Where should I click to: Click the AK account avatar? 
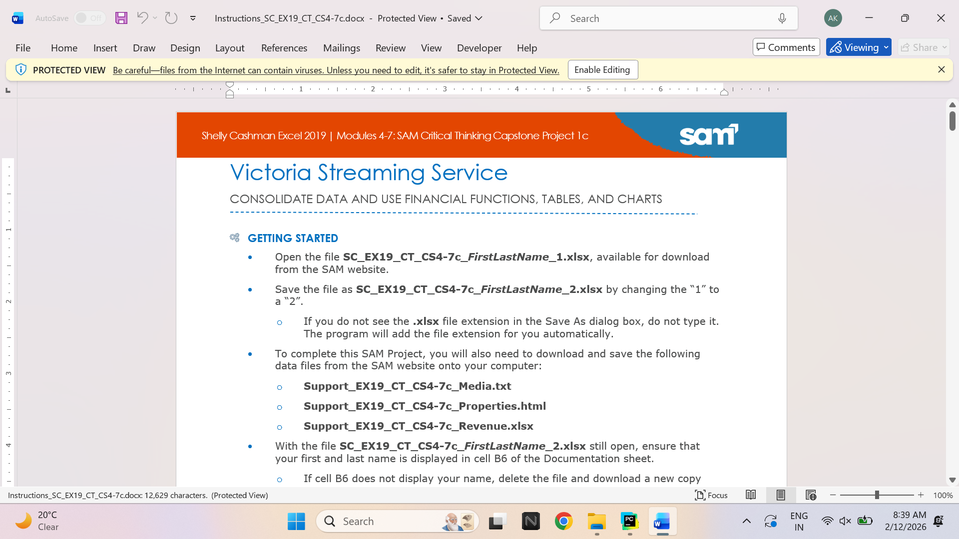pyautogui.click(x=833, y=18)
